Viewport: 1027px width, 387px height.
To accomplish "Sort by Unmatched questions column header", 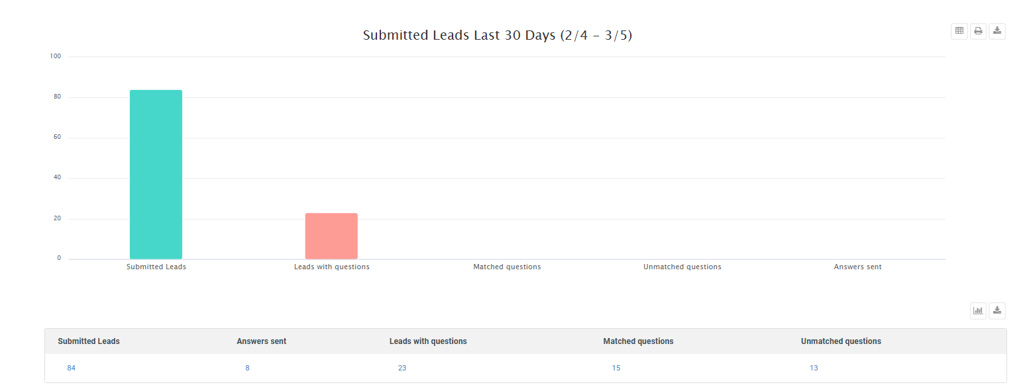I will pyautogui.click(x=841, y=341).
